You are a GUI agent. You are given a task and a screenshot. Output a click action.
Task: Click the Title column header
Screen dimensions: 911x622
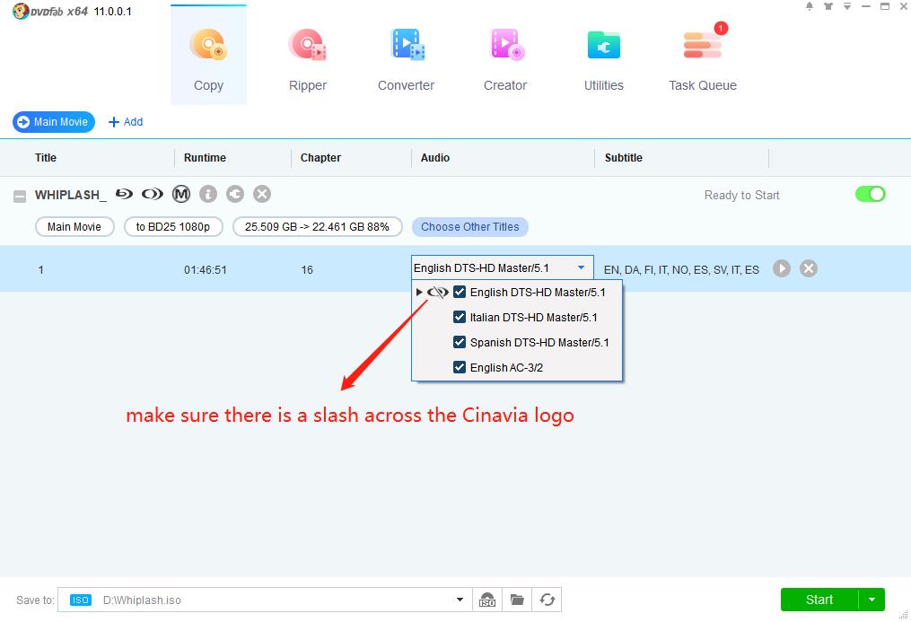[x=45, y=157]
